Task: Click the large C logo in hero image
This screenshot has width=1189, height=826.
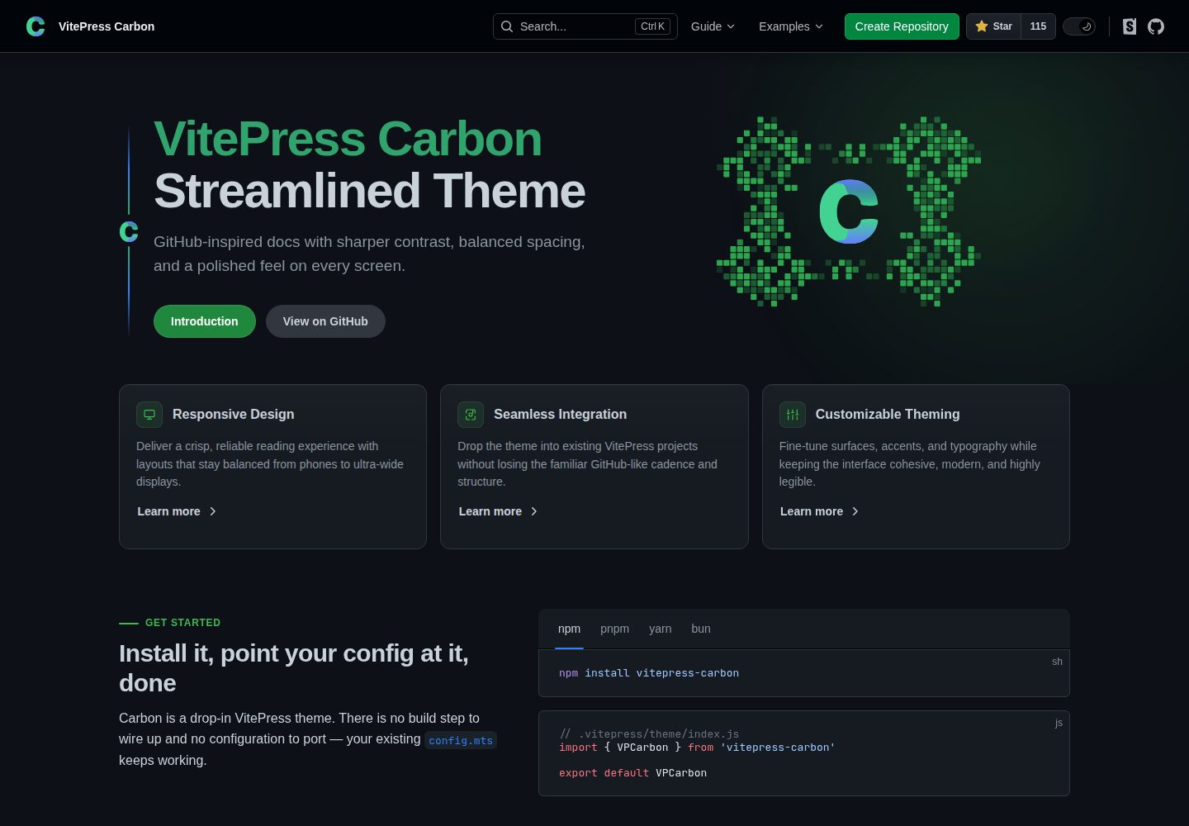Action: 849,211
